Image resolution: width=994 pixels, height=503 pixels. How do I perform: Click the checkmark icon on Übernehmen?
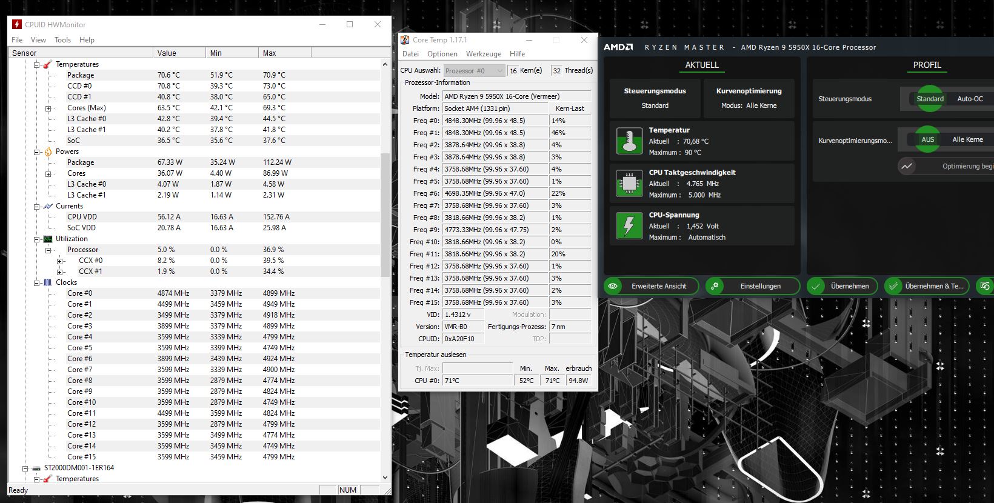tap(816, 286)
